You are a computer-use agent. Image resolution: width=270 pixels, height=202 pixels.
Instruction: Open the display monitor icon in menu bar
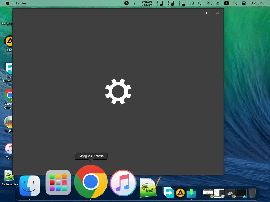click(200, 3)
